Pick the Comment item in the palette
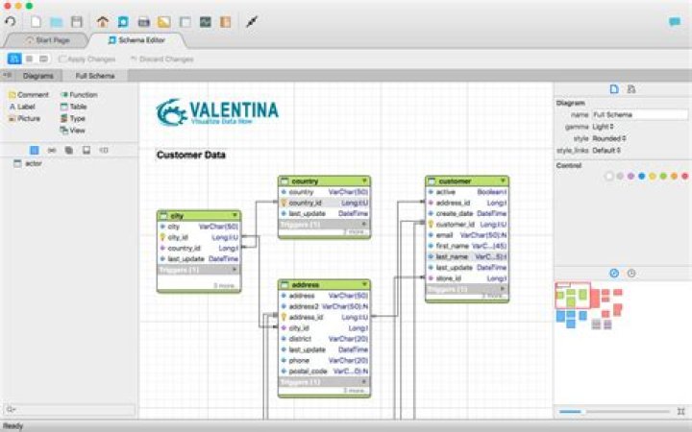 pyautogui.click(x=29, y=95)
